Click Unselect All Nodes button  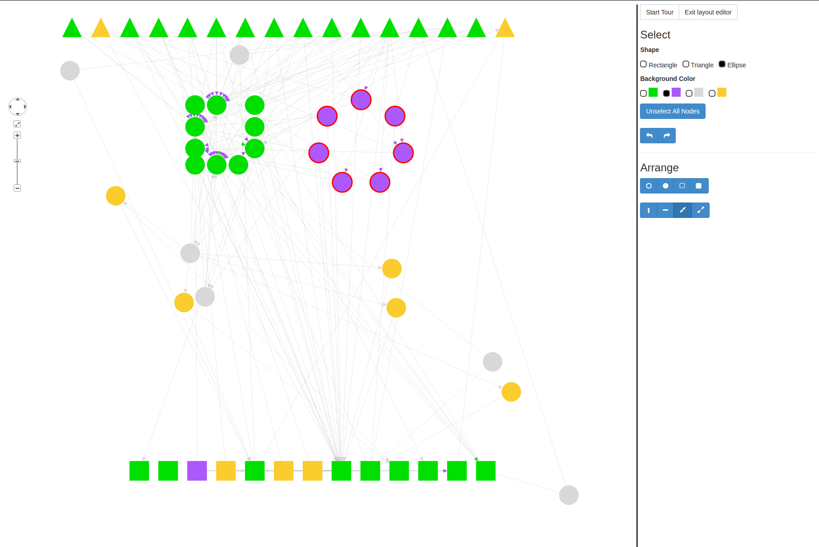point(673,111)
